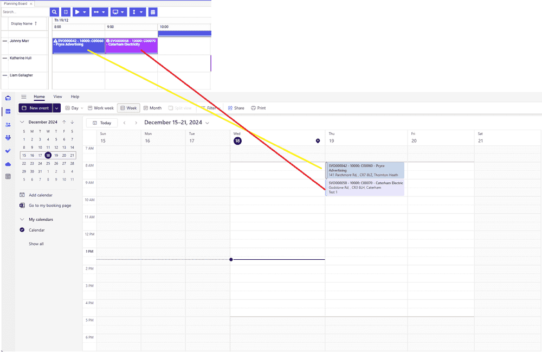The image size is (542, 352).
Task: Click the hamburger menu icon beside Home
Action: 23,97
